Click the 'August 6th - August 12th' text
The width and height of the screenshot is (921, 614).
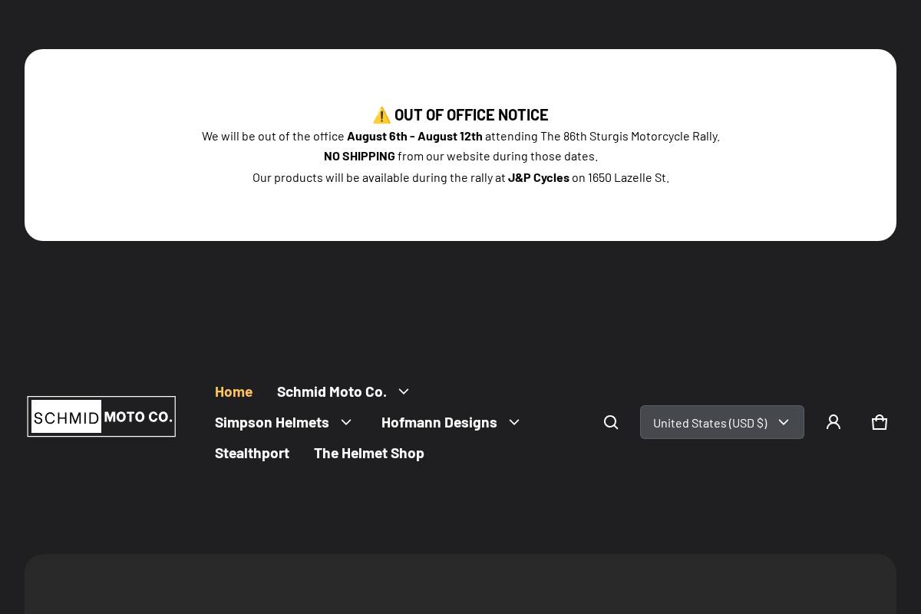click(414, 136)
